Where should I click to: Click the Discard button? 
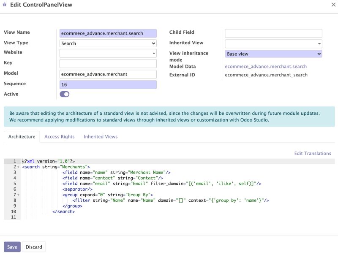34,247
